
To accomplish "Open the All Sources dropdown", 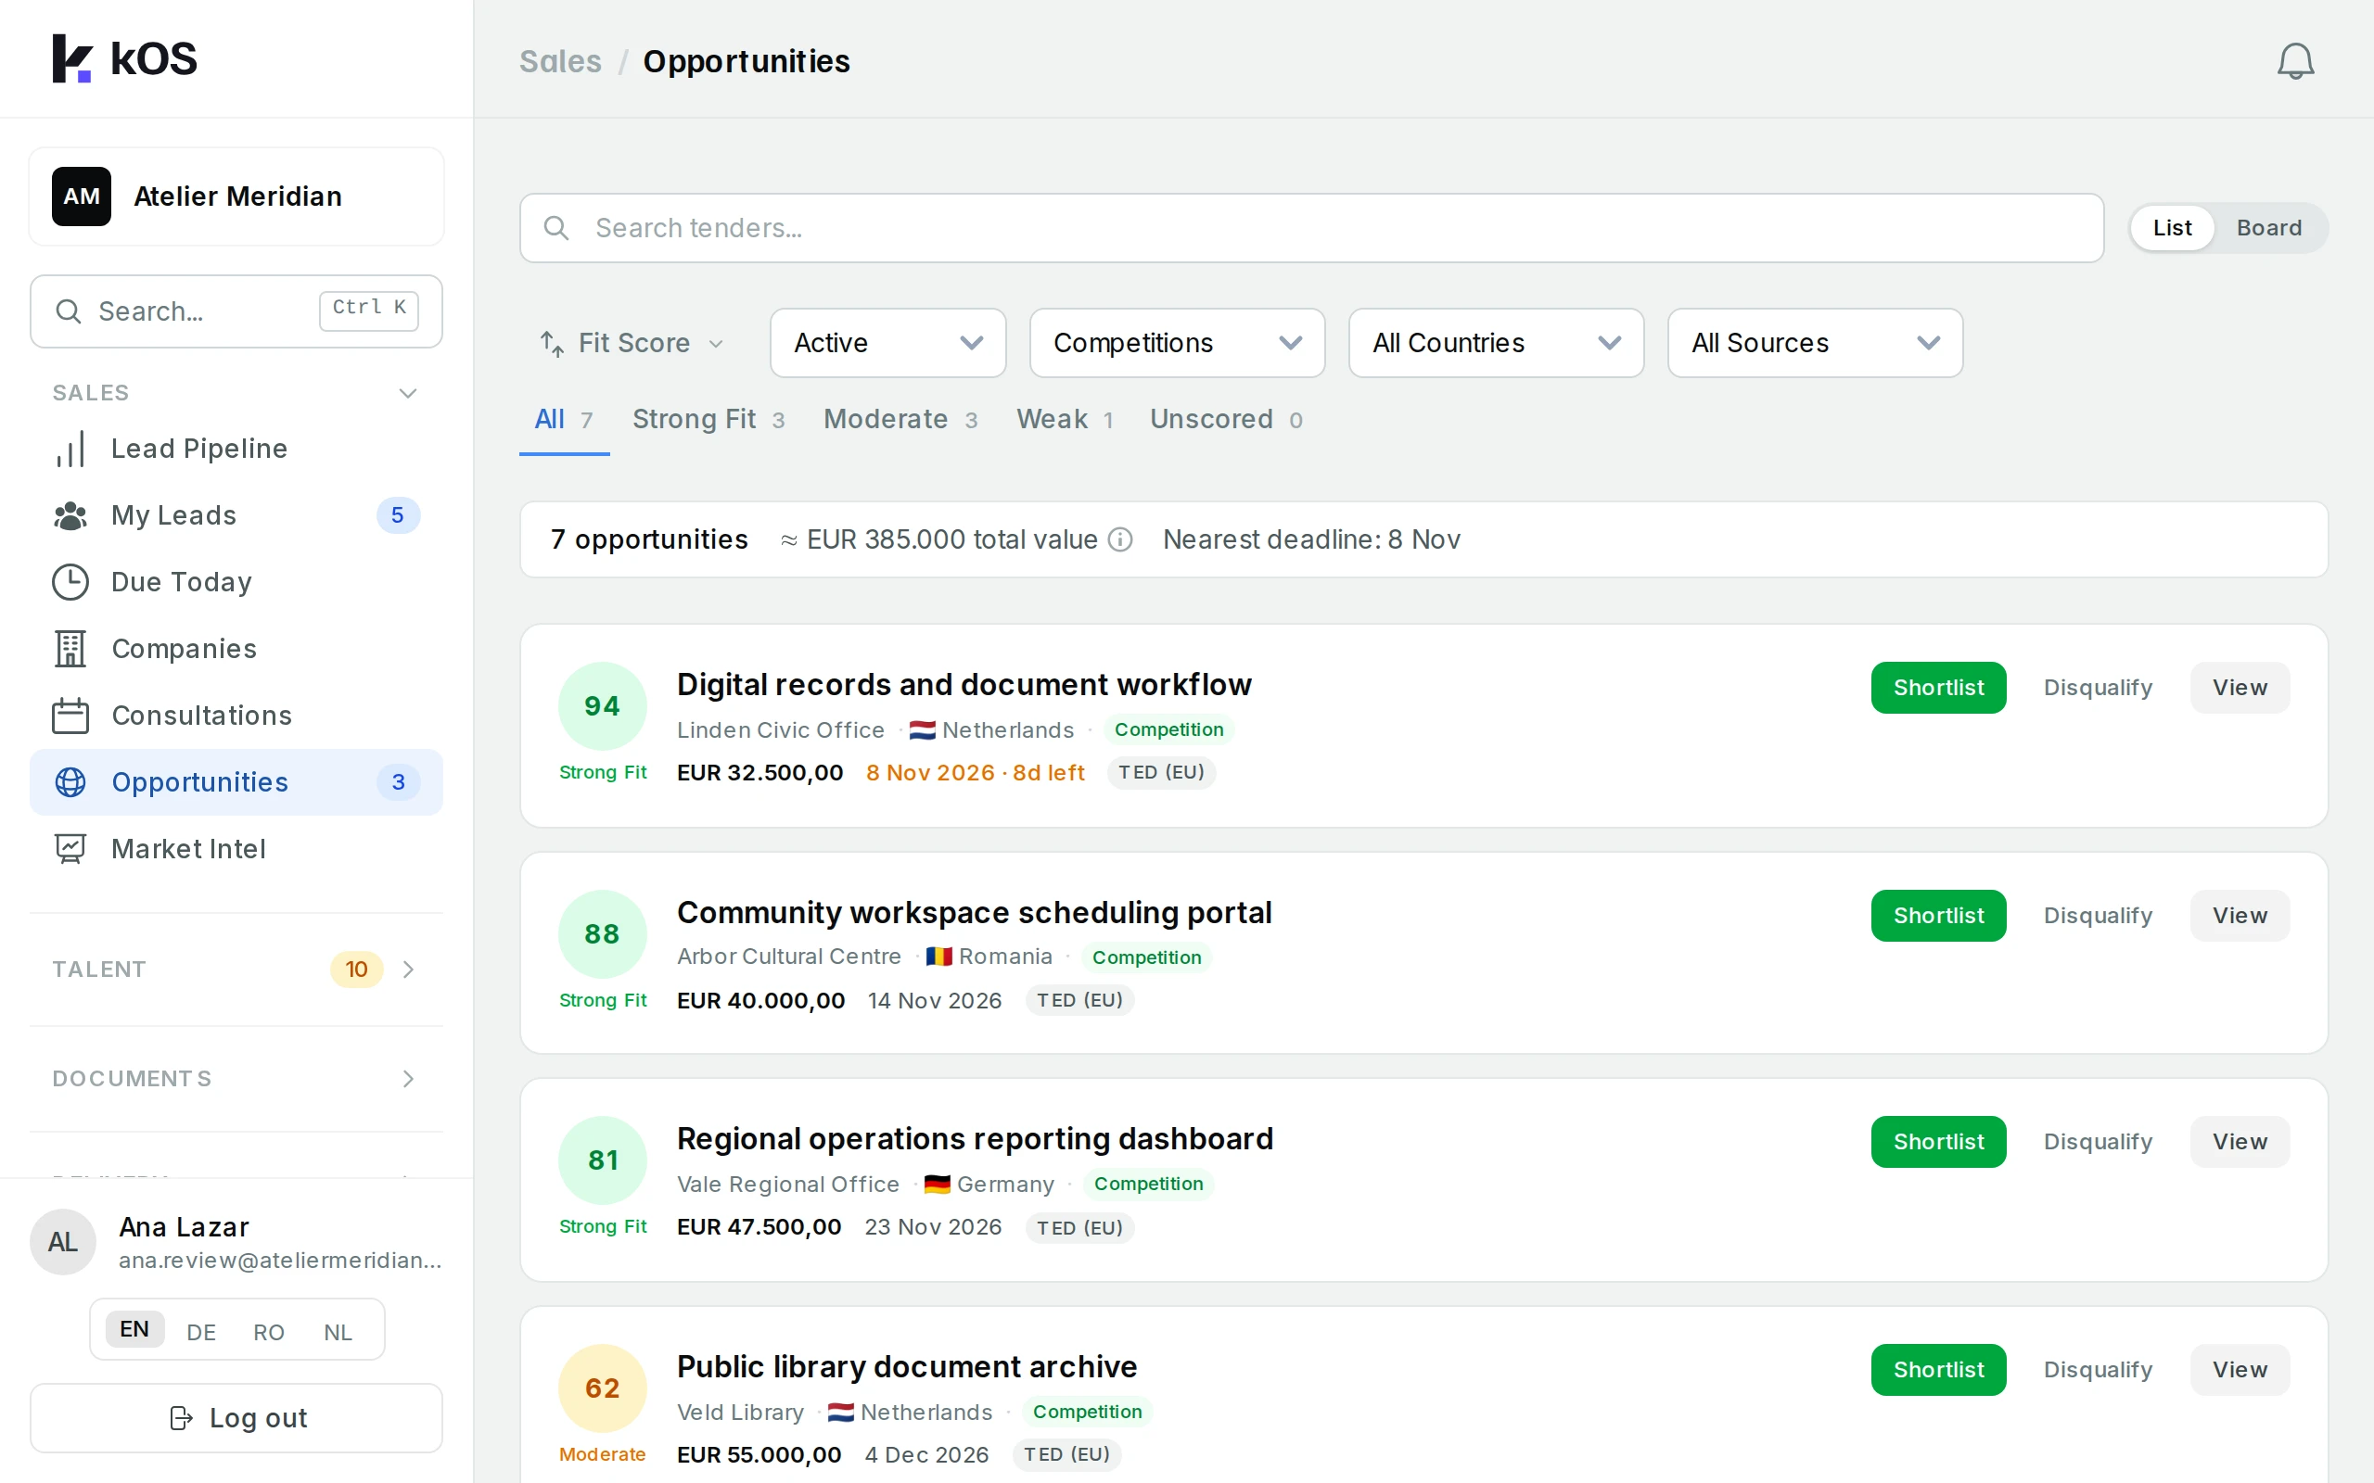I will click(1815, 343).
